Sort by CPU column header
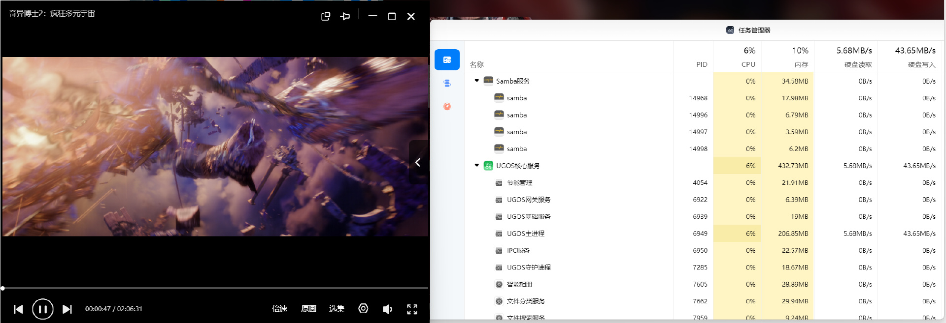The height and width of the screenshot is (323, 946). [x=748, y=64]
